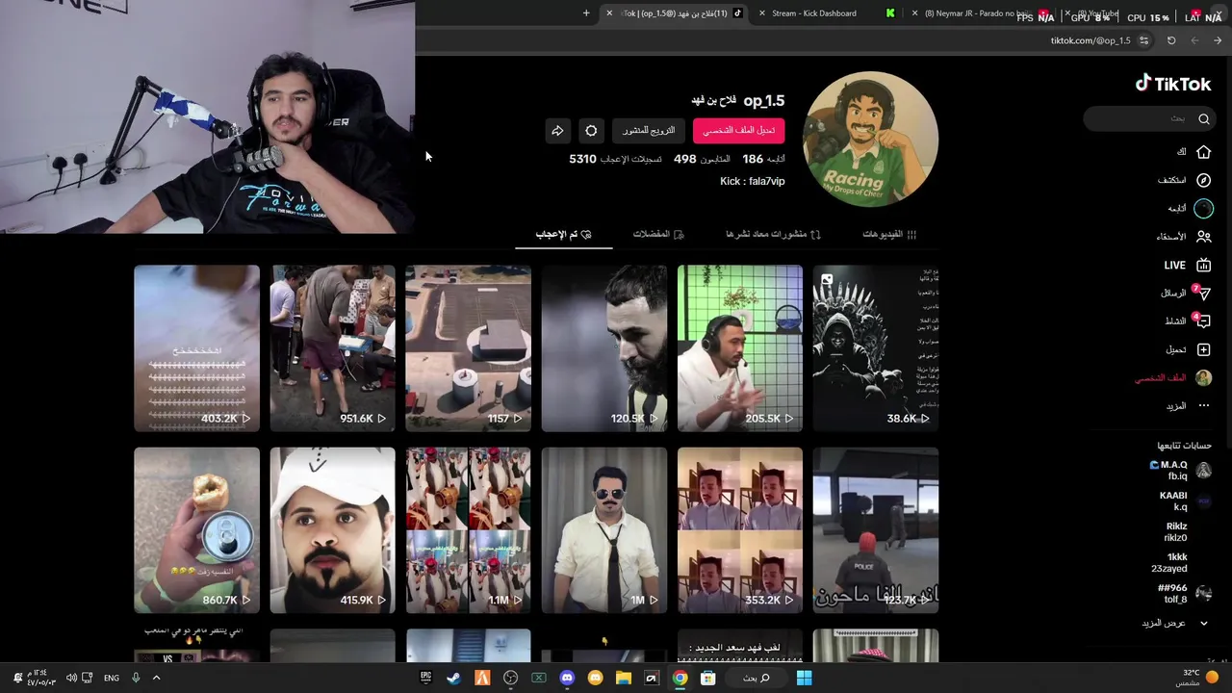This screenshot has width=1232, height=693.
Task: Open Steam from the taskbar
Action: click(454, 679)
